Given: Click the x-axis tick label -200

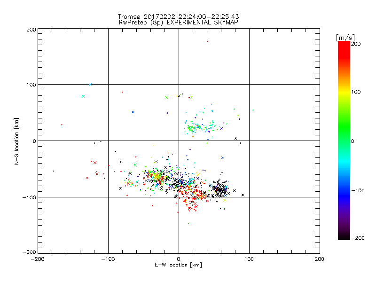Looking at the screenshot, I should [x=38, y=259].
